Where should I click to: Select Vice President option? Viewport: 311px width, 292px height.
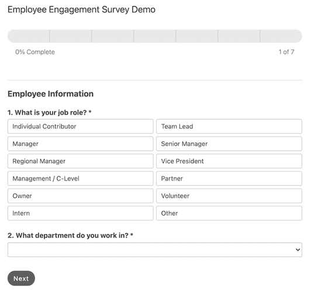coord(229,161)
